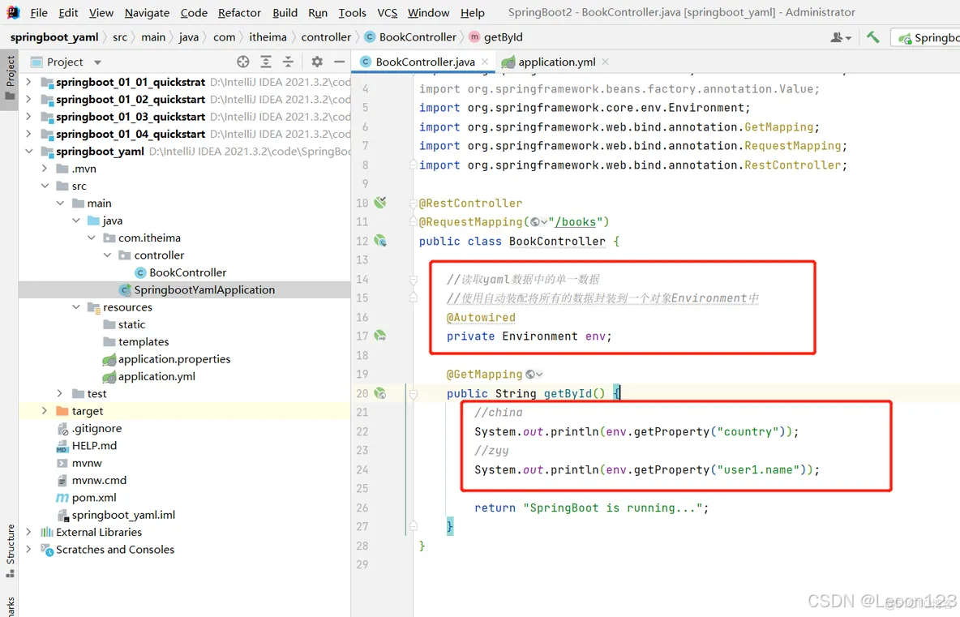This screenshot has height=617, width=960.
Task: Click controller in the navigation breadcrumb
Action: point(326,37)
